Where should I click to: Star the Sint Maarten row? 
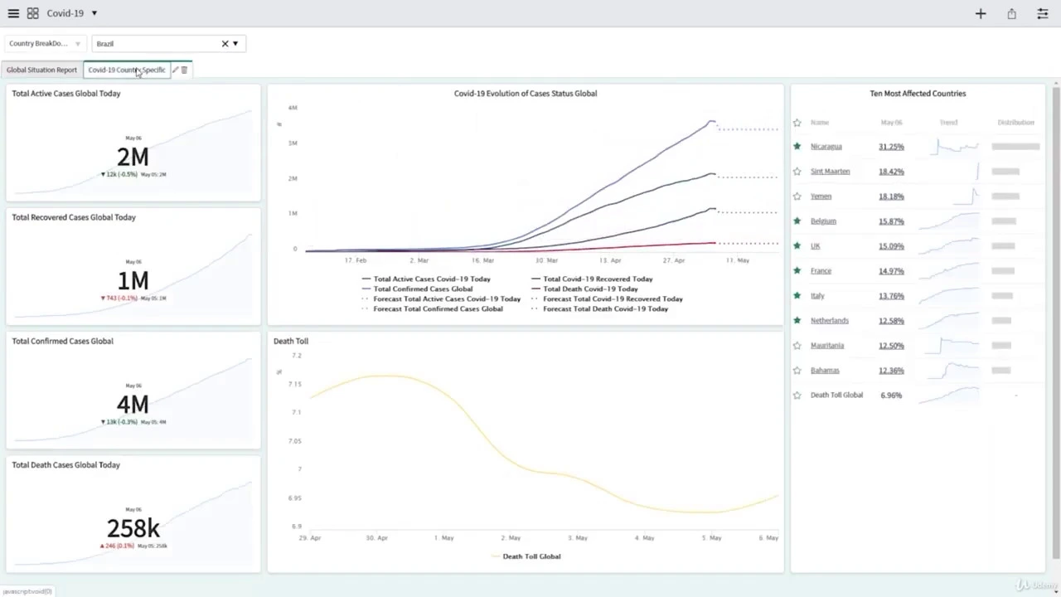[x=797, y=172]
